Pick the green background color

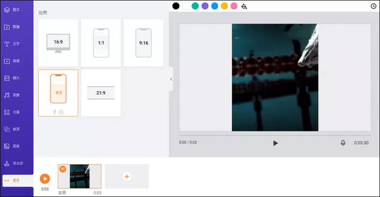point(195,6)
